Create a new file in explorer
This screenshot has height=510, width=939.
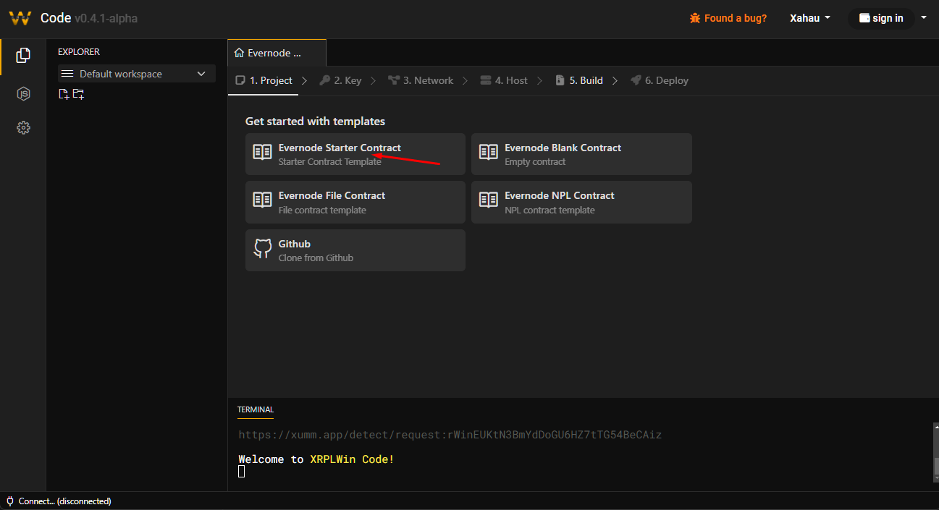64,94
